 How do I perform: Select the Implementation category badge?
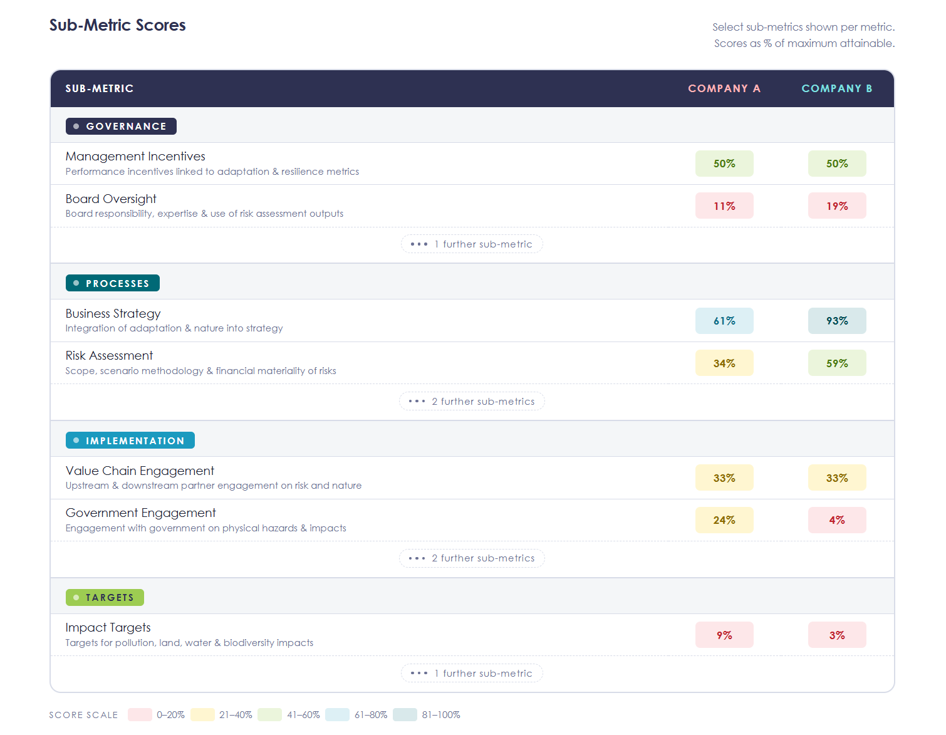pos(130,441)
